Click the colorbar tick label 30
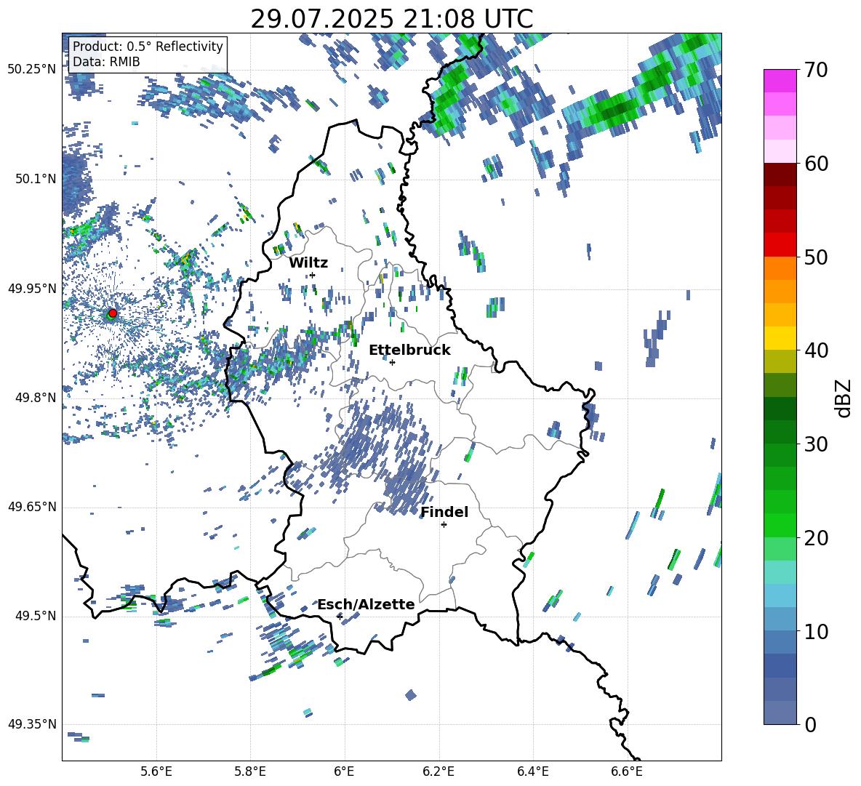The image size is (861, 786). tap(816, 444)
